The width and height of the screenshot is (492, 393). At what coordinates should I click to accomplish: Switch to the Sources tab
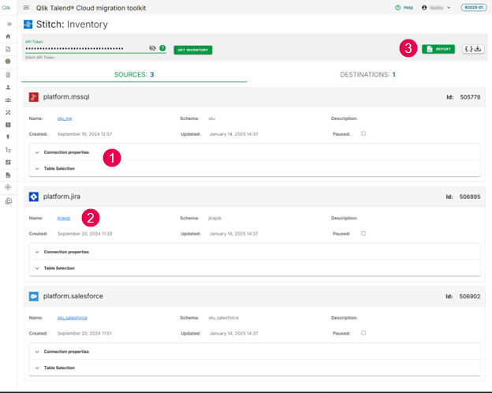coord(134,74)
